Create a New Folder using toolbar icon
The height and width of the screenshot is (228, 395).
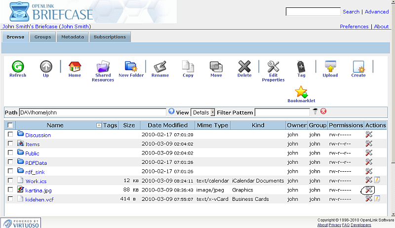[131, 67]
